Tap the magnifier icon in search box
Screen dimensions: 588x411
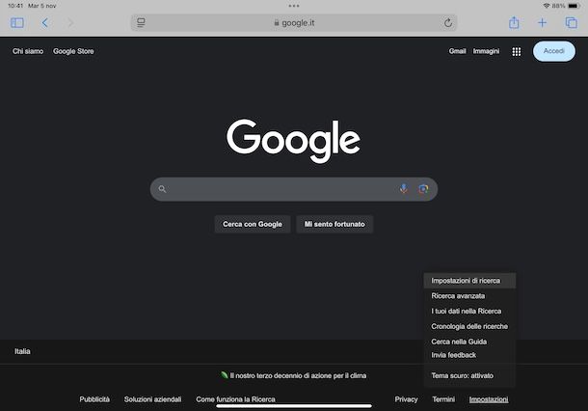click(162, 189)
